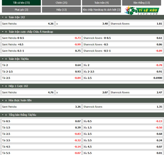Choose Tài 2 at 0.64

41,65
